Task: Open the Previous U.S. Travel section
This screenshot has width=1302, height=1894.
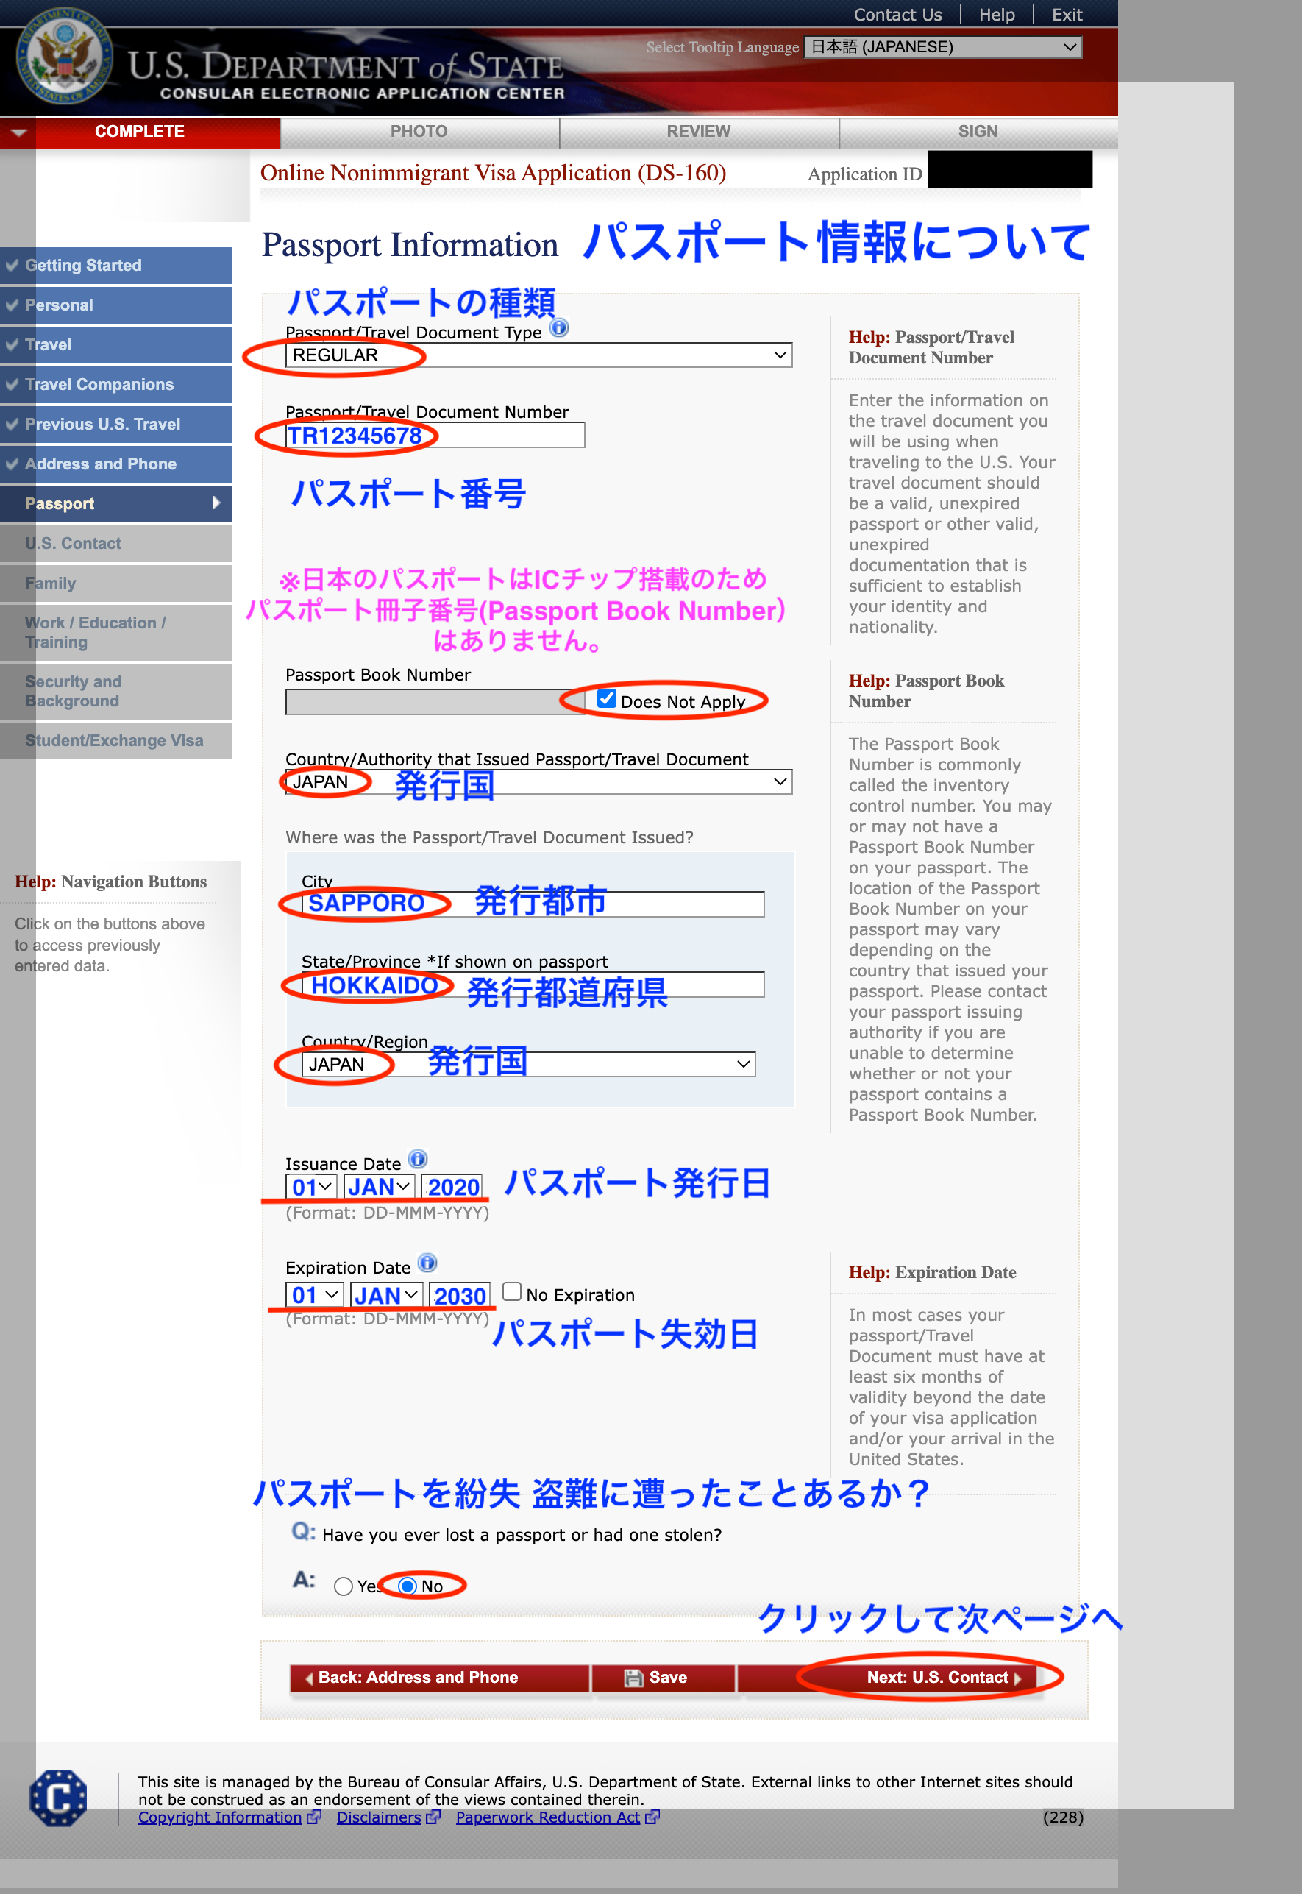Action: [x=115, y=425]
